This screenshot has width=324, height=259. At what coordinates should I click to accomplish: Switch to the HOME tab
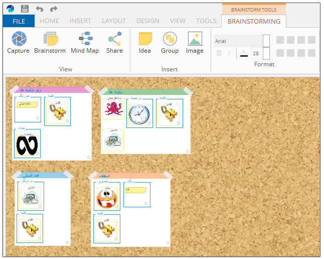coord(49,21)
